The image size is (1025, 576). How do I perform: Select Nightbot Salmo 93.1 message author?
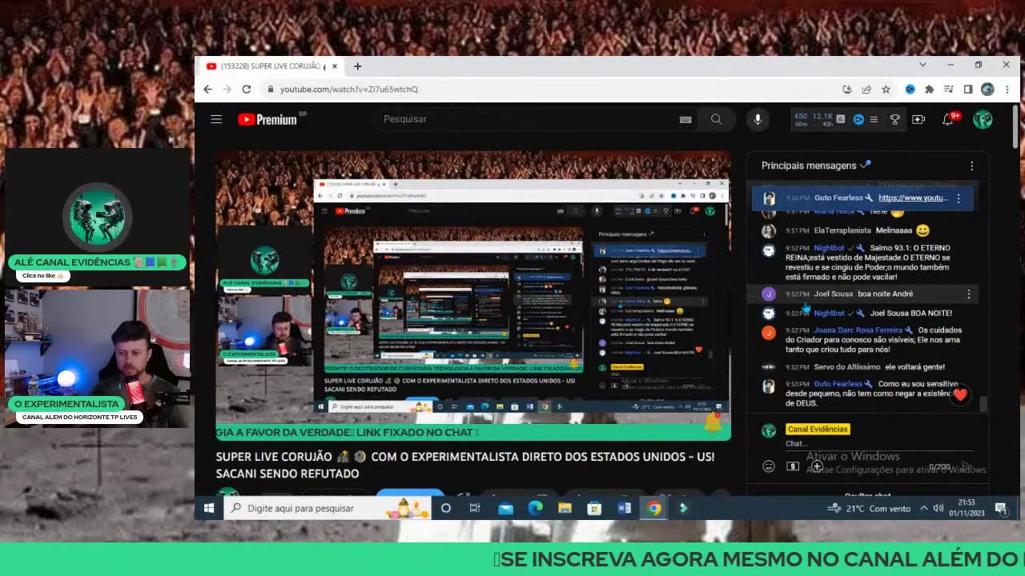[x=829, y=248]
